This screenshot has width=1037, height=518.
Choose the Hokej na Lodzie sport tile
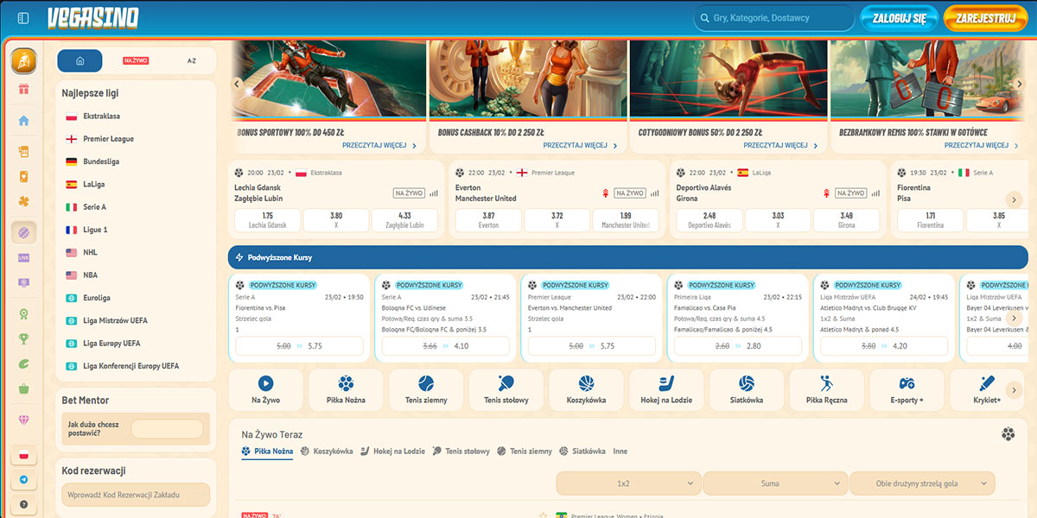click(x=666, y=390)
